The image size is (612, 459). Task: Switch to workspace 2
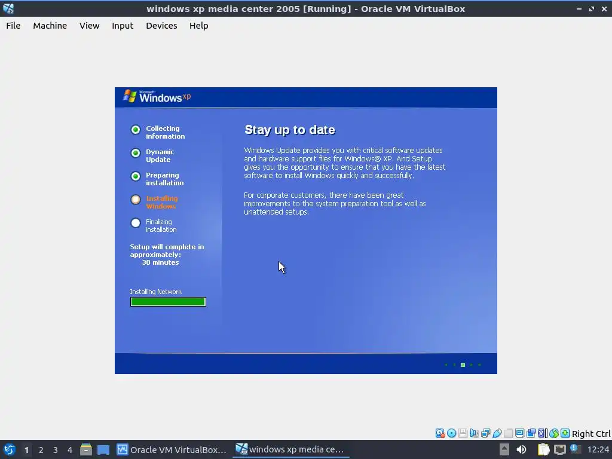(41, 450)
